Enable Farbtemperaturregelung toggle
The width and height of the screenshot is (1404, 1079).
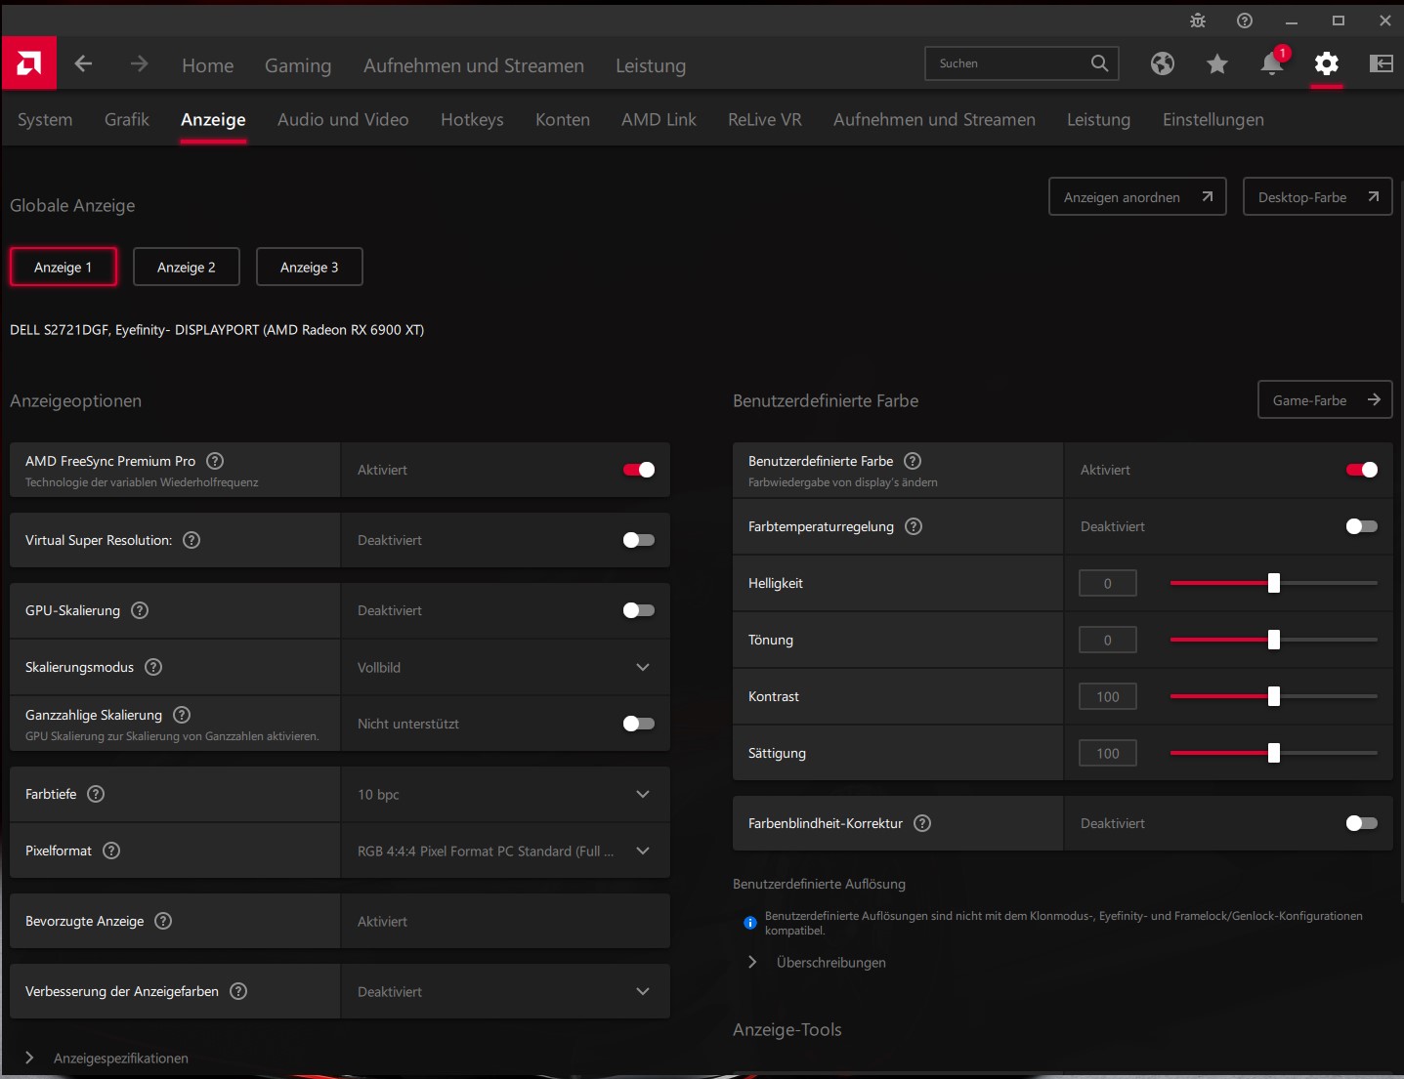point(1361,526)
